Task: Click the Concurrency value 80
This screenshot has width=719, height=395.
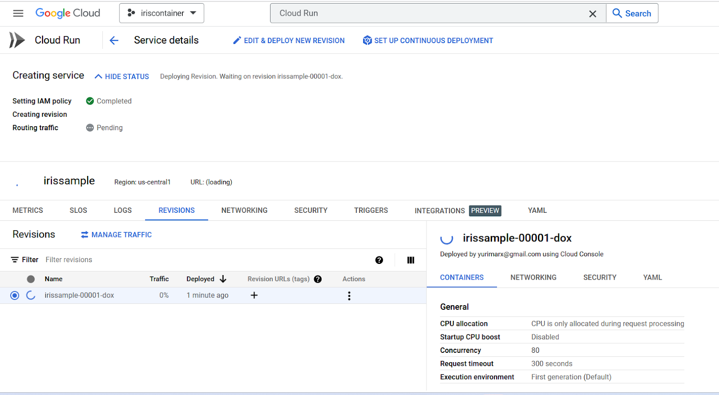Action: pos(535,350)
